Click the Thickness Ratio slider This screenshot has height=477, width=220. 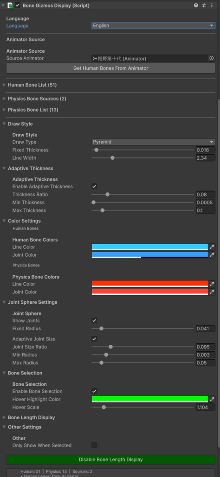point(142,194)
